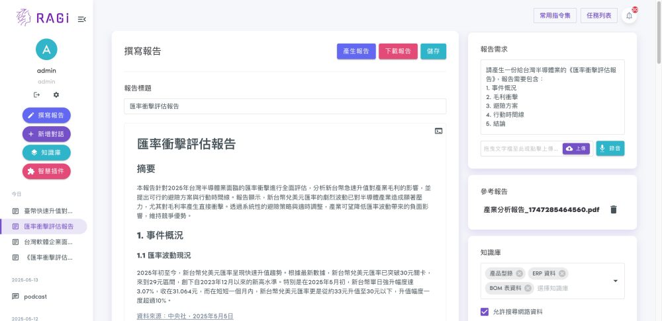Click the 產生報告 button
This screenshot has height=321, width=662.
[x=356, y=52]
